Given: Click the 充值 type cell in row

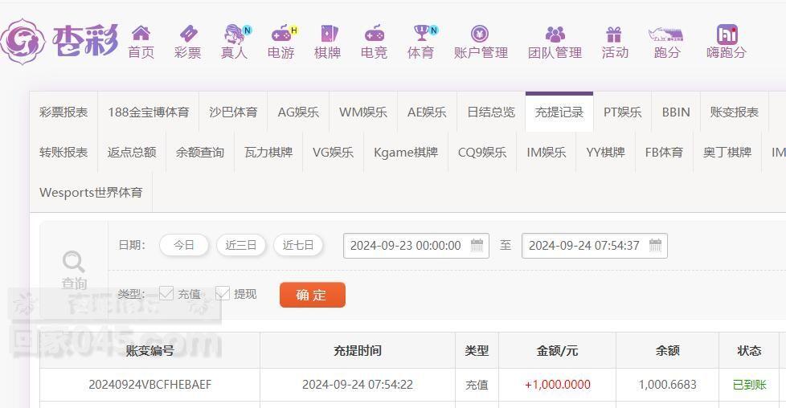Looking at the screenshot, I should tap(477, 385).
